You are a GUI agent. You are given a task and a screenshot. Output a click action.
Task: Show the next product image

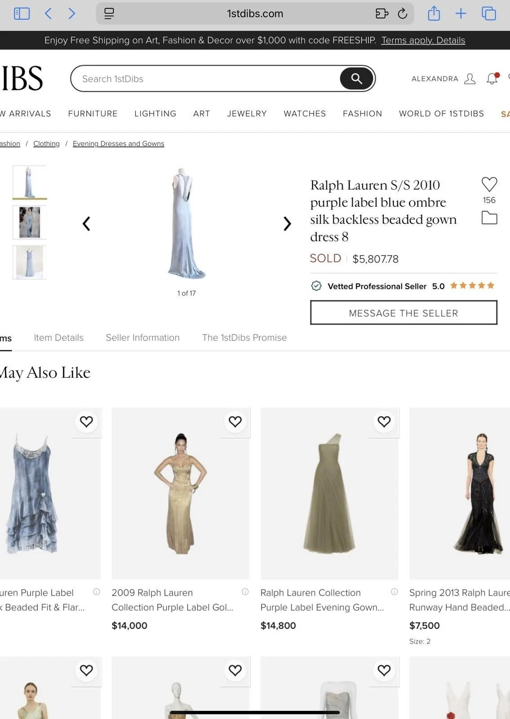click(x=287, y=224)
